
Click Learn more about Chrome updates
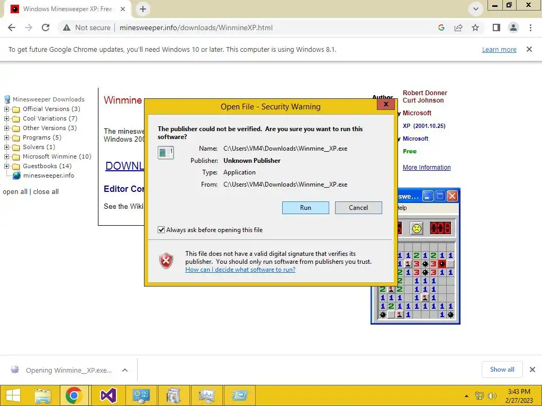pos(499,49)
